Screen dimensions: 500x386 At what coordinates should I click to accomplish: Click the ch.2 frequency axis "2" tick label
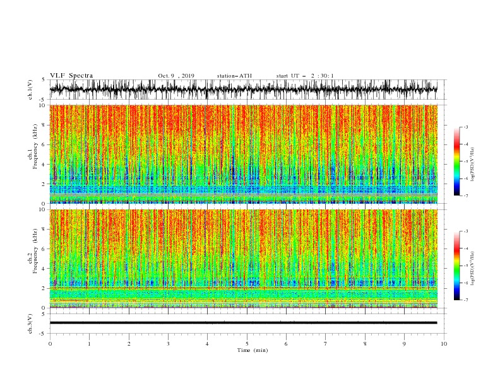click(44, 288)
